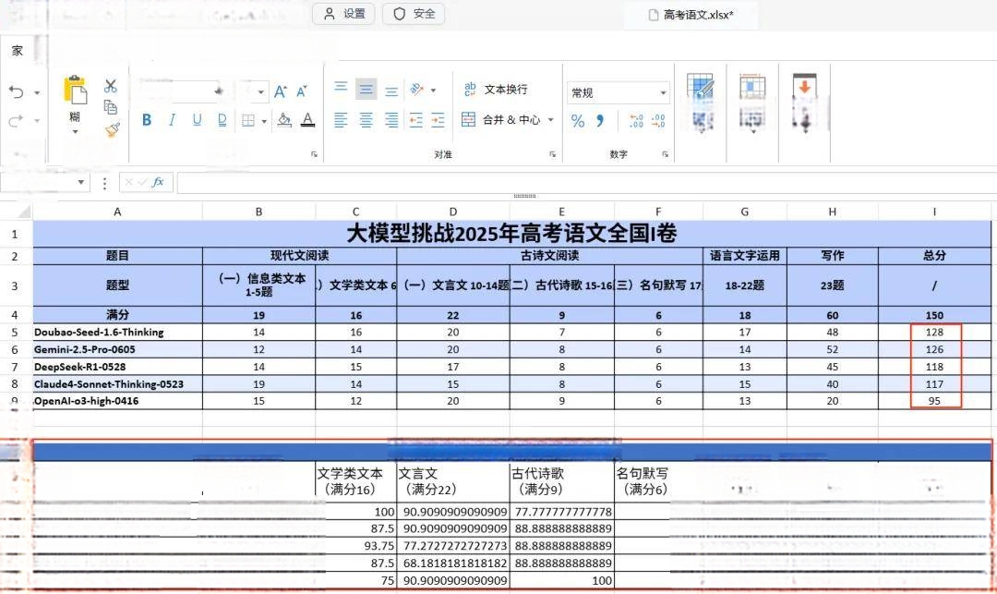Open the Undo history dropdown arrow

pyautogui.click(x=37, y=93)
